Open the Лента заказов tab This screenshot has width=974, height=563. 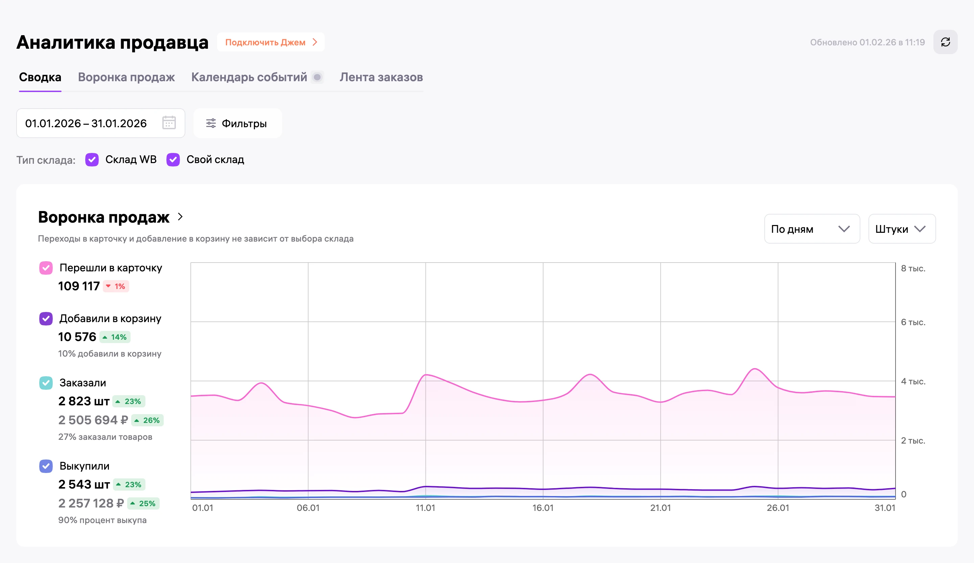click(x=381, y=77)
